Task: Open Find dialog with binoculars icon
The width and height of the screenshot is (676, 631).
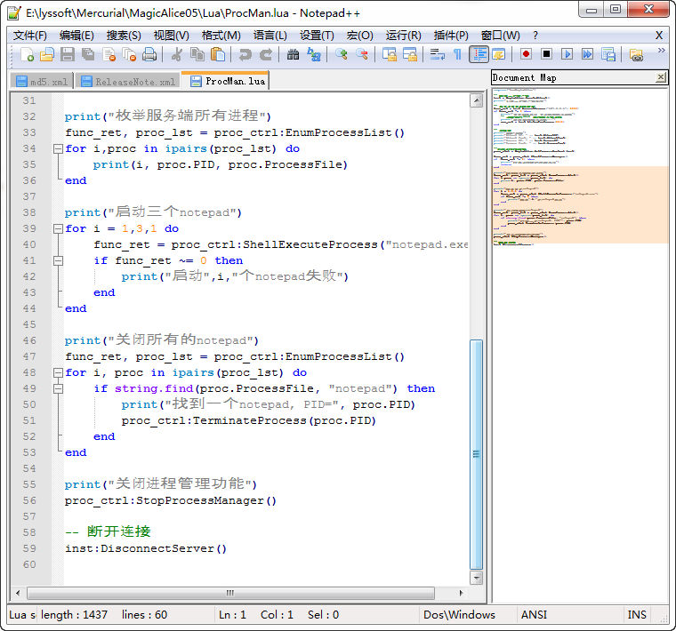Action: tap(294, 55)
